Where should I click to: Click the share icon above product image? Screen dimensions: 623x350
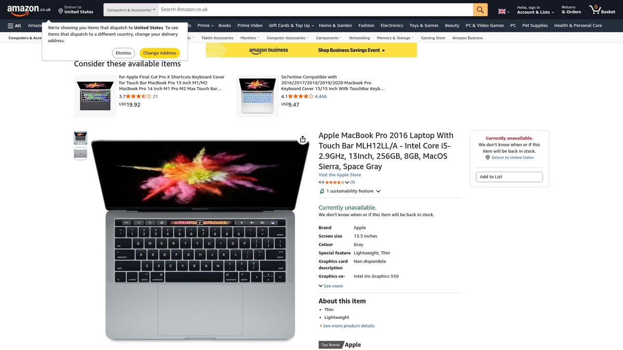point(303,139)
